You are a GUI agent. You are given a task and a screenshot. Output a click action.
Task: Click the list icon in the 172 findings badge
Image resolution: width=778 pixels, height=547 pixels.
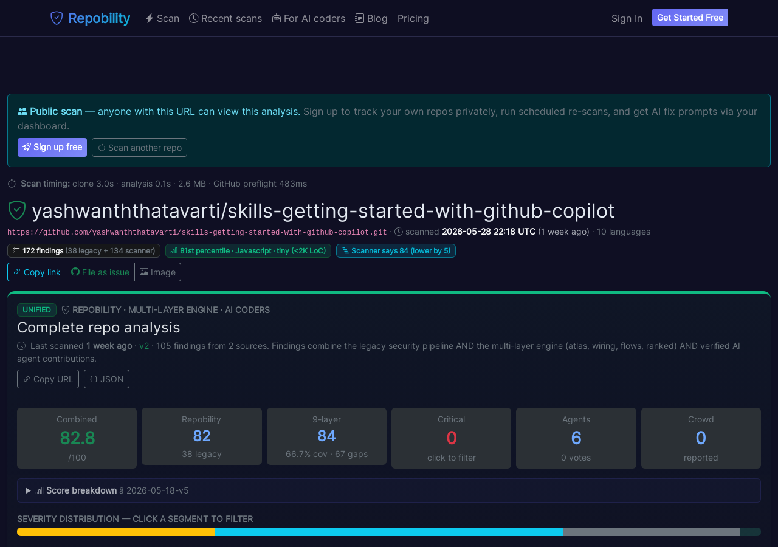coord(16,250)
